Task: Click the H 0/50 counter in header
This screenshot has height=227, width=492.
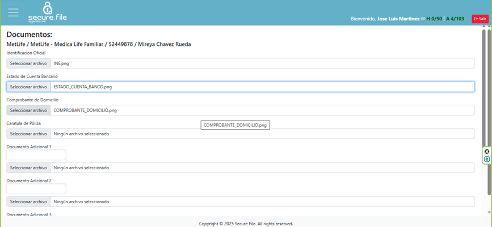Action: point(434,19)
